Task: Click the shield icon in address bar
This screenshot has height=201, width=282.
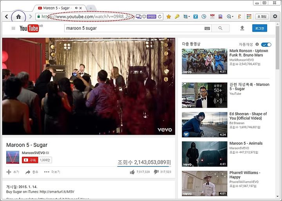Action: coord(144,16)
